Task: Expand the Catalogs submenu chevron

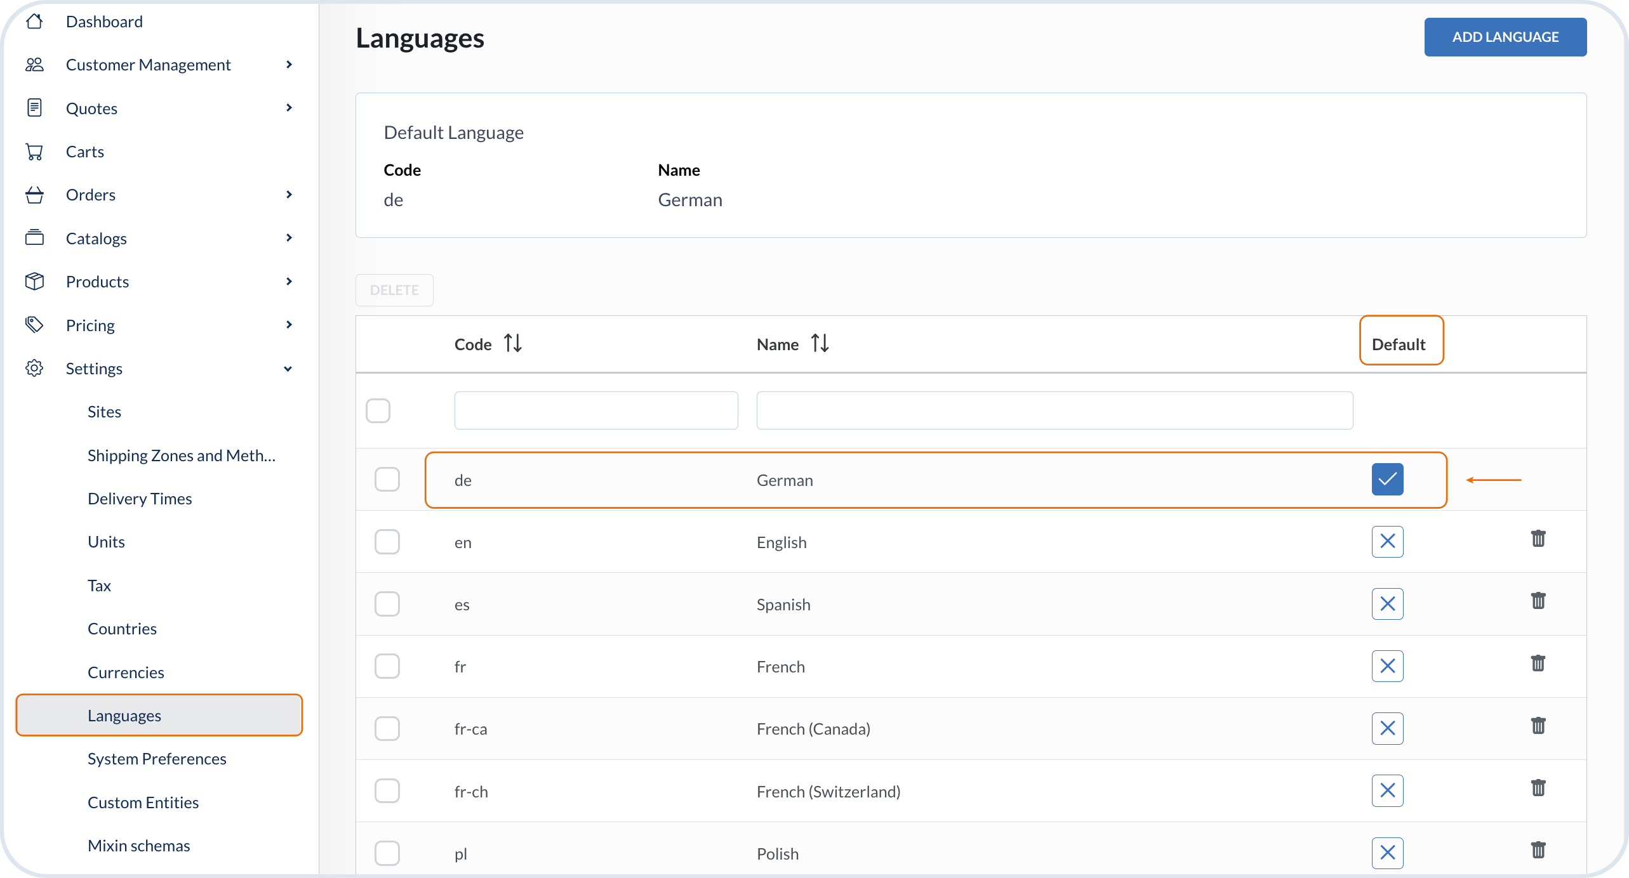Action: [x=289, y=238]
